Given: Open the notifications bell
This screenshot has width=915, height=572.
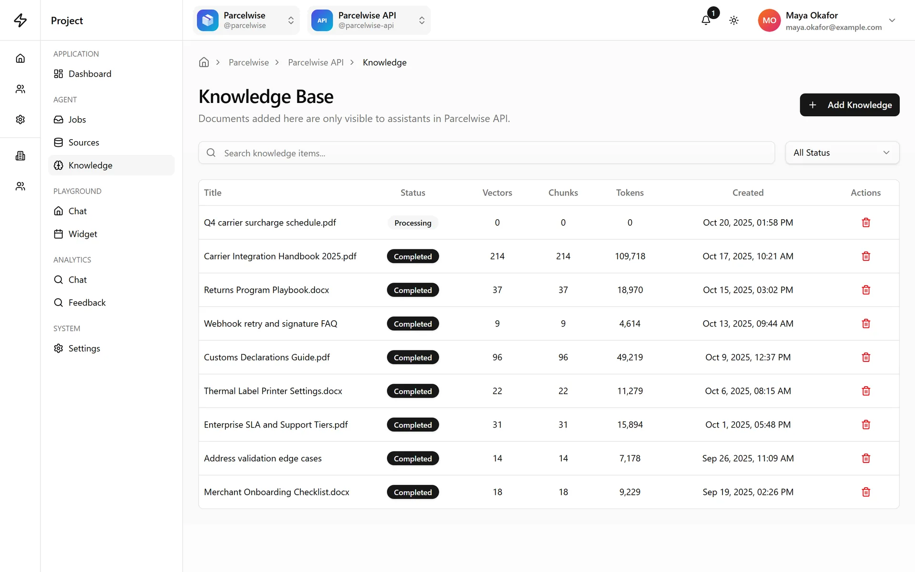Looking at the screenshot, I should point(706,20).
